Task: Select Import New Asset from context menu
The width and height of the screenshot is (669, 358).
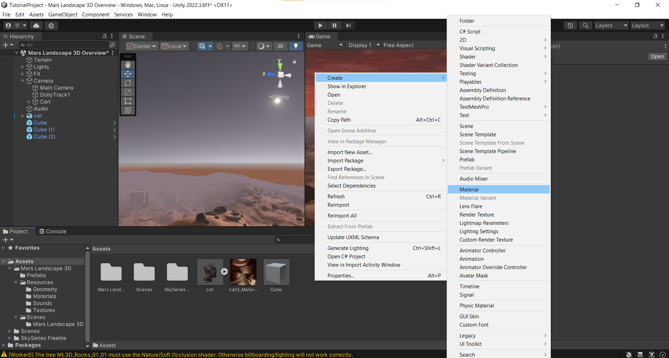Action: point(381,152)
